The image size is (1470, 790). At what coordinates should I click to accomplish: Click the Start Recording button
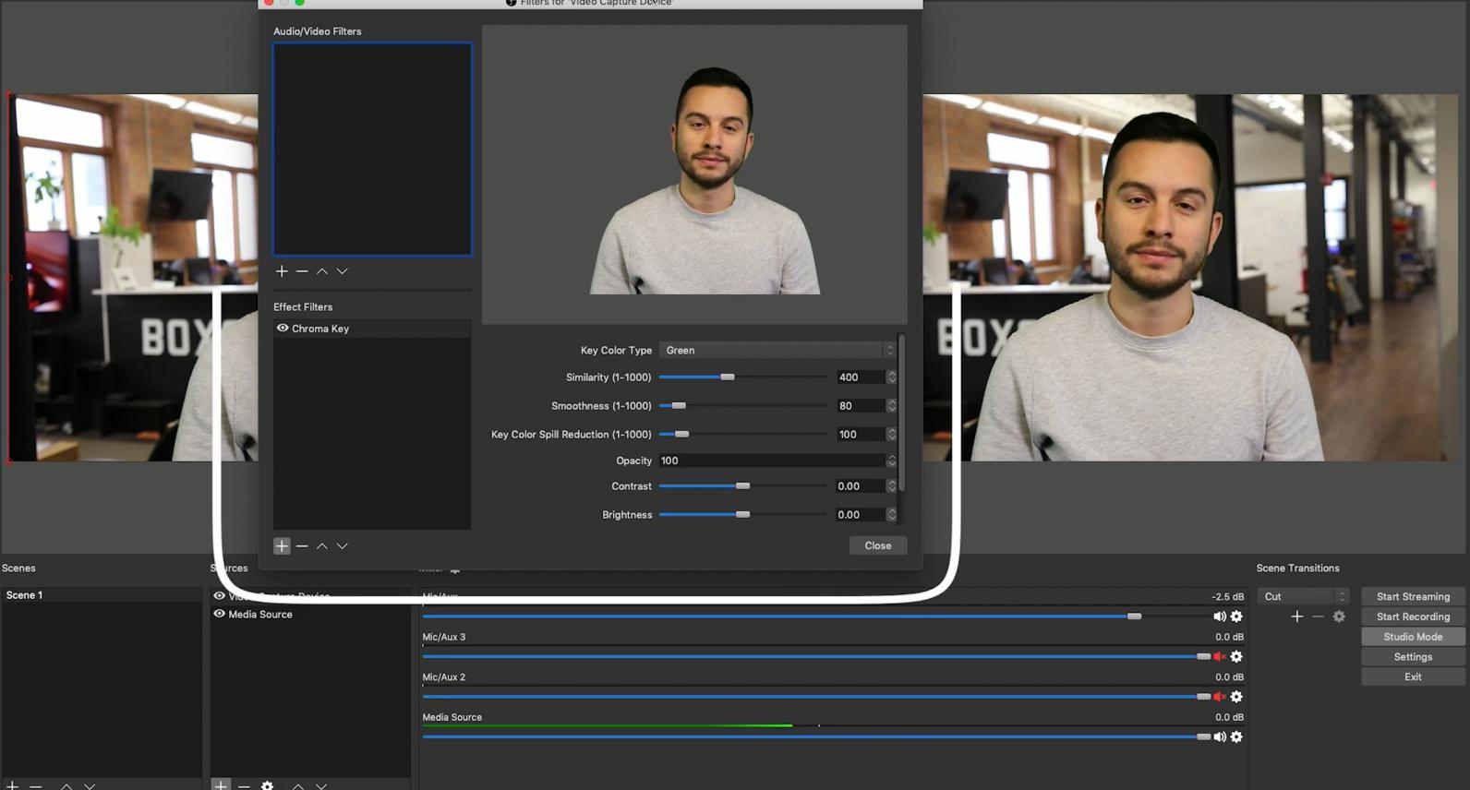coord(1412,616)
